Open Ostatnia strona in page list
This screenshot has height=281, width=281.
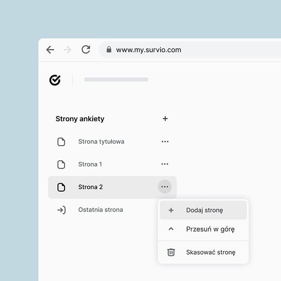(100, 210)
